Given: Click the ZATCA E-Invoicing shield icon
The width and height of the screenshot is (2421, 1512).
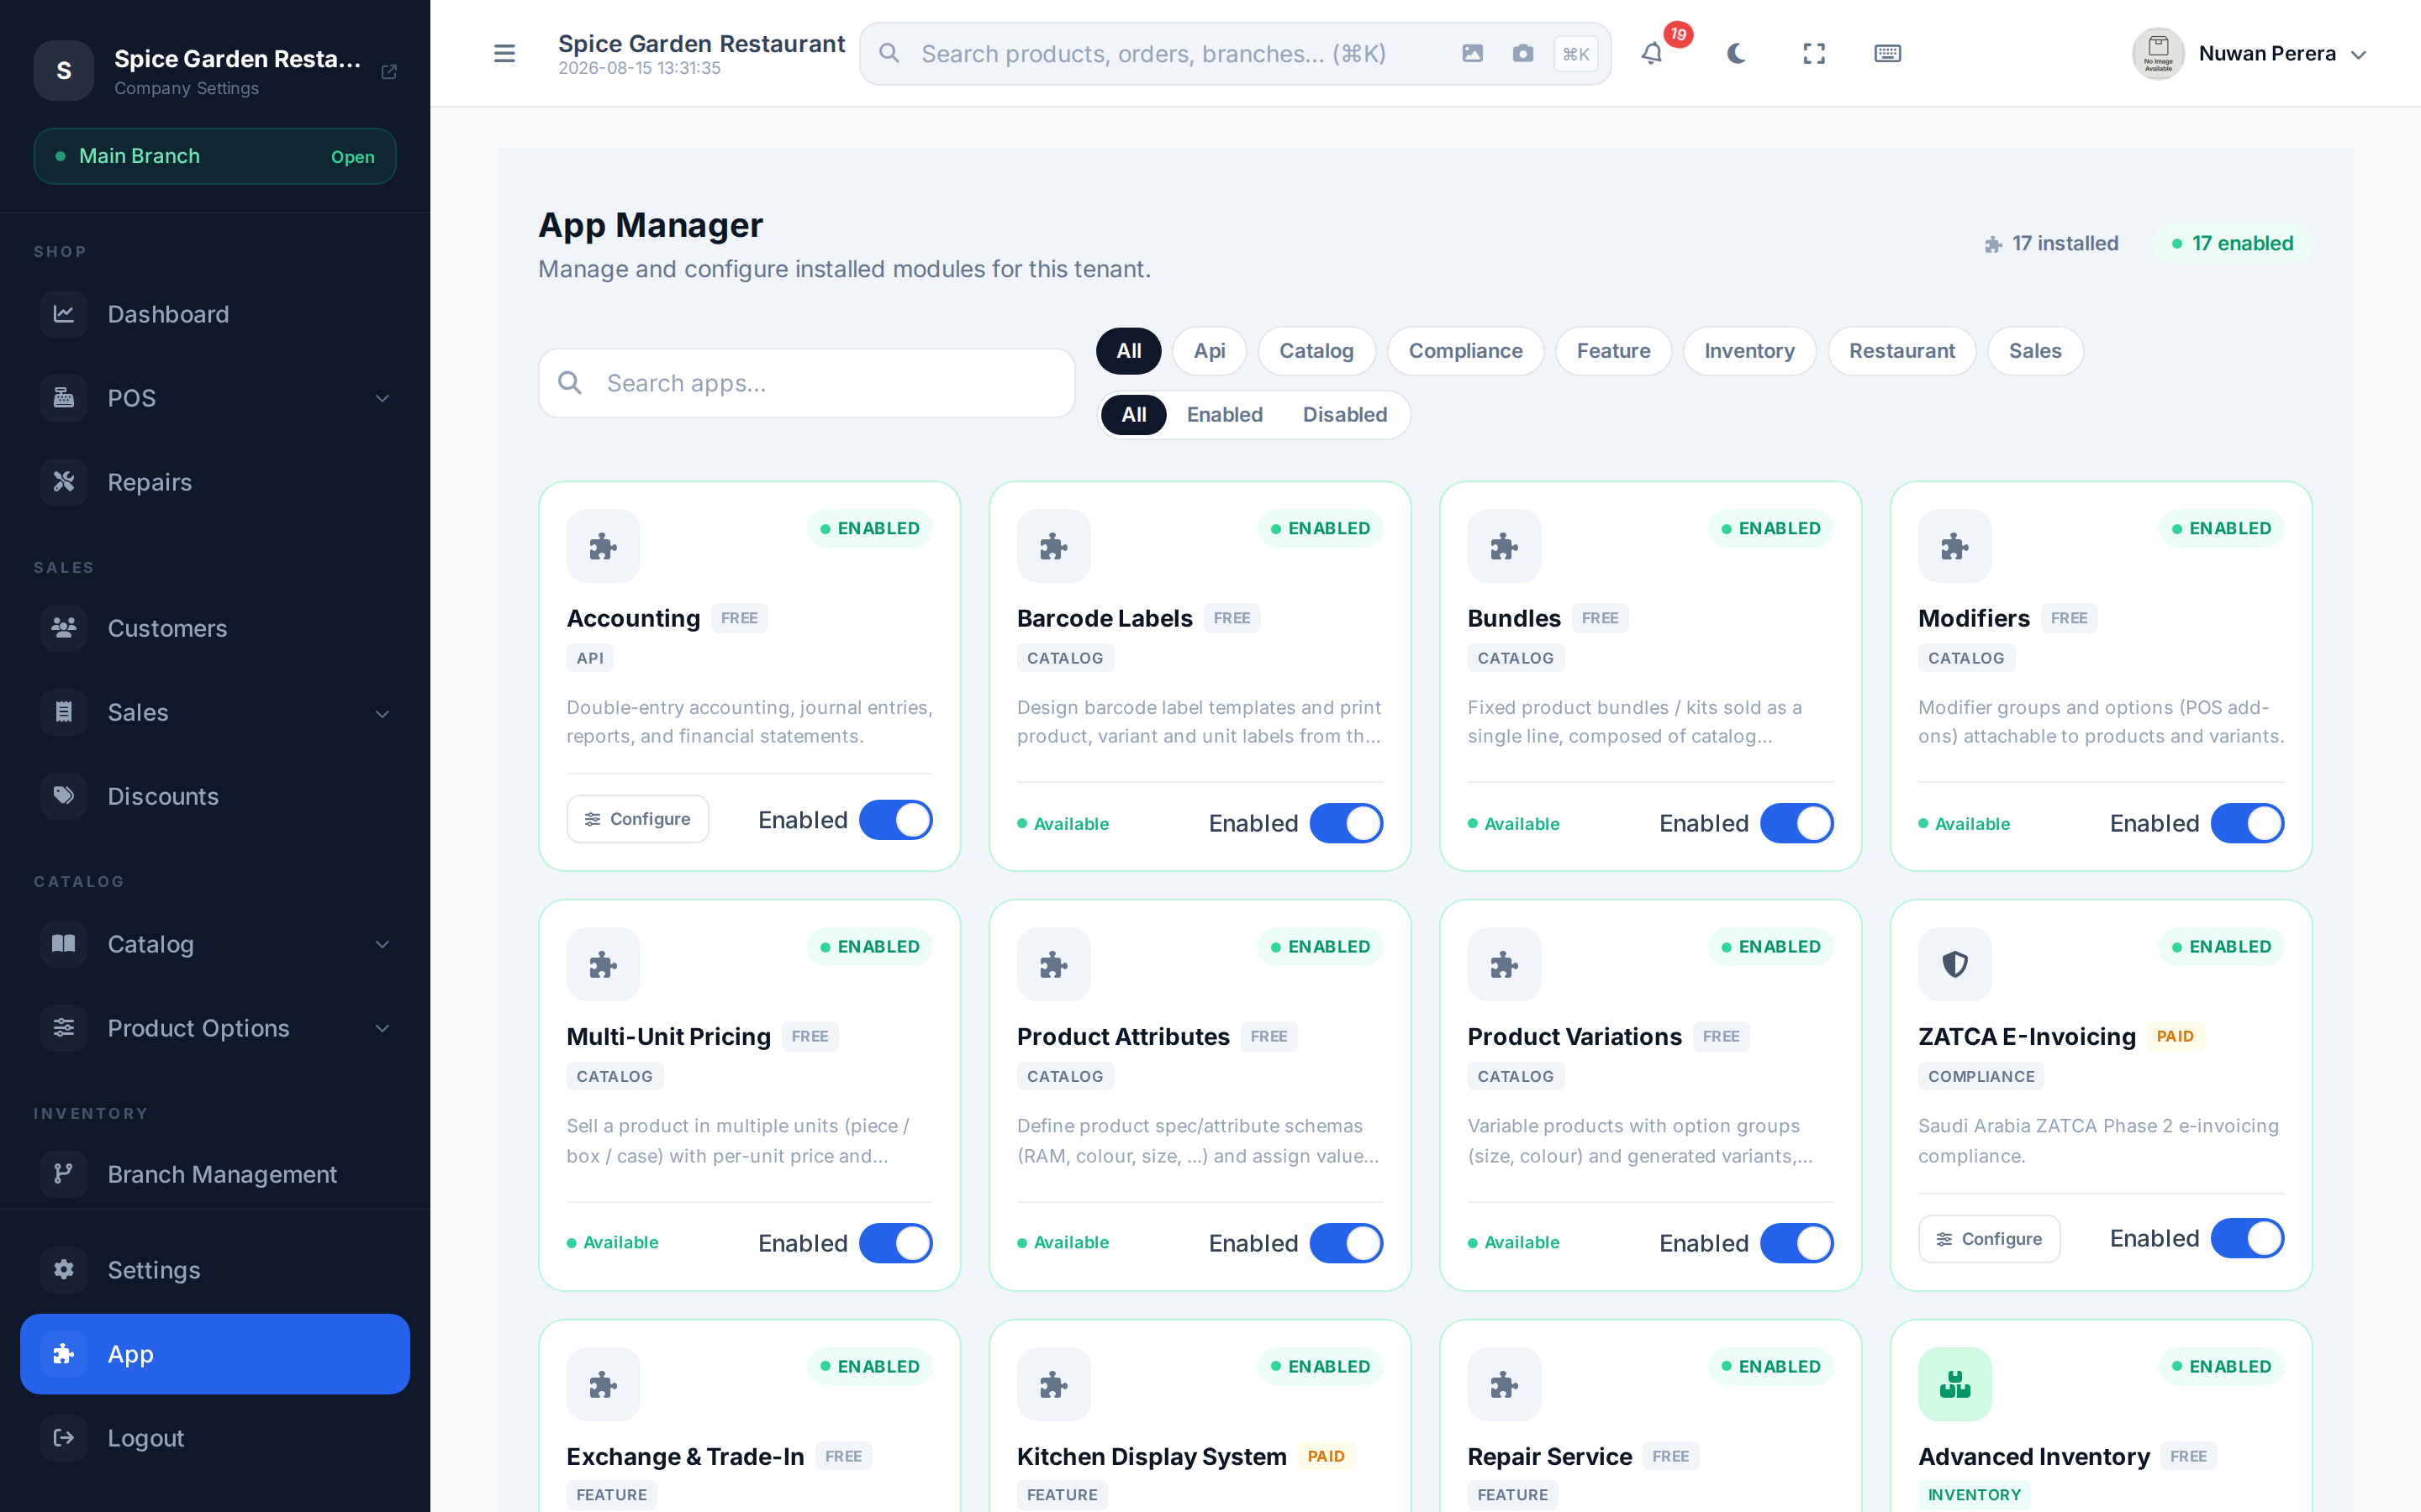Looking at the screenshot, I should (x=1954, y=964).
